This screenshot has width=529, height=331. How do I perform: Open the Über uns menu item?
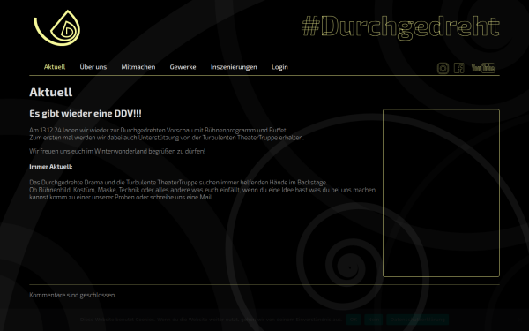coord(93,67)
